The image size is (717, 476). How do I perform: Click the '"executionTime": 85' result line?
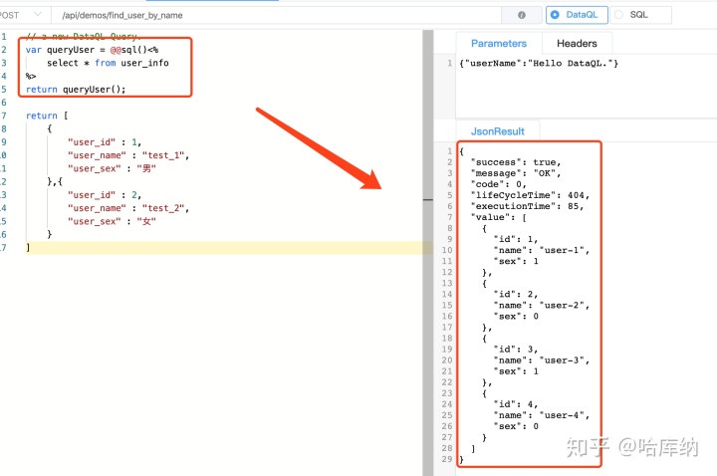(527, 206)
